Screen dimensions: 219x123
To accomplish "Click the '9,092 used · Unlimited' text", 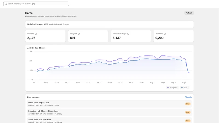I will coord(53,24).
